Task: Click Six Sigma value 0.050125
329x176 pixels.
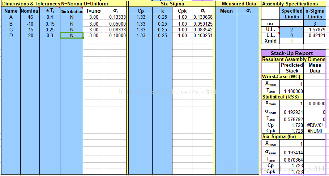Action: pos(203,24)
